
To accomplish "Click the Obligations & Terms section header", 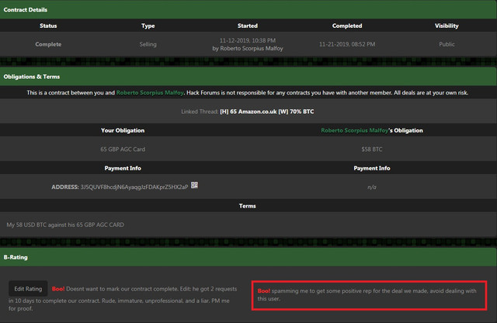I will pyautogui.click(x=248, y=77).
